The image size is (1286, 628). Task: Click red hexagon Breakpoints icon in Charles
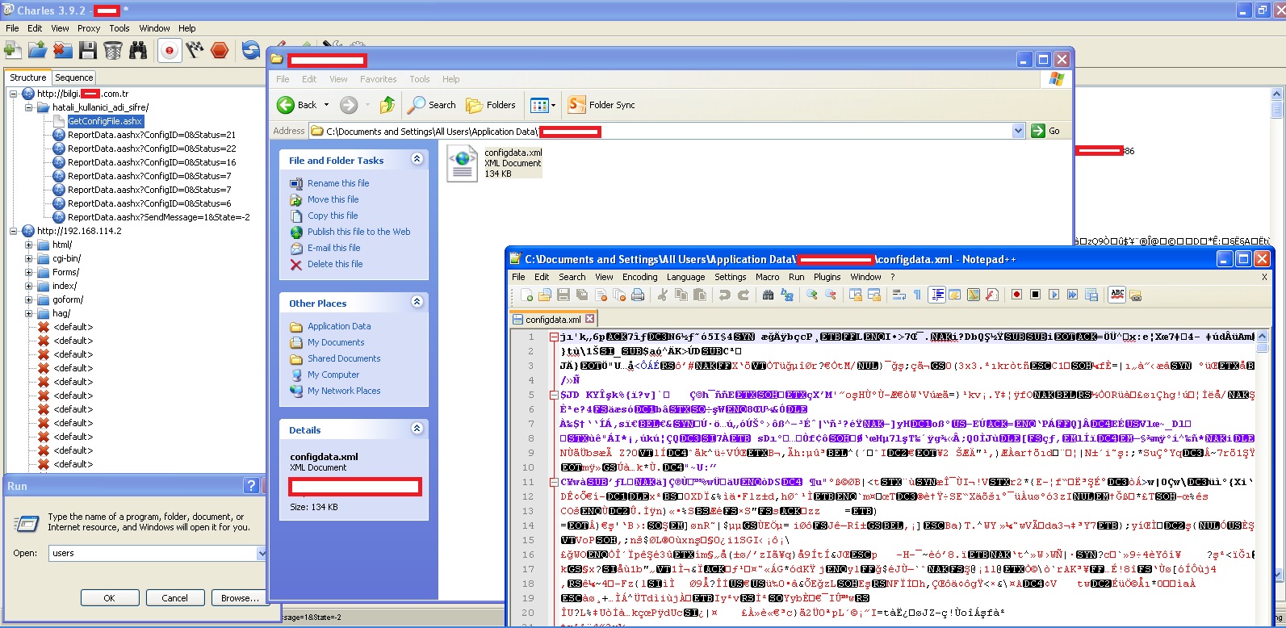(220, 50)
